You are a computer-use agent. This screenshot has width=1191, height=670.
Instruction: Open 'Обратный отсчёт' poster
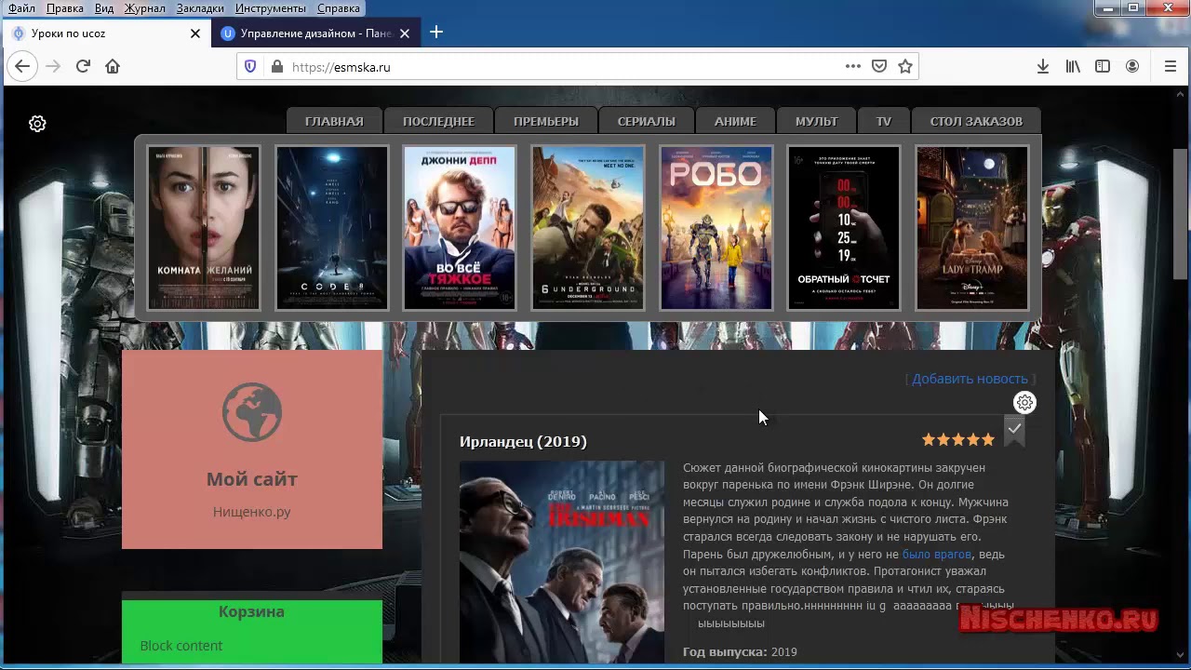click(844, 228)
